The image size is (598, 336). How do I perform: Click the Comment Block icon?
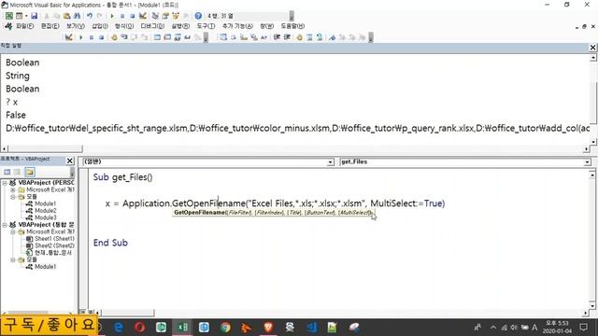(309, 37)
